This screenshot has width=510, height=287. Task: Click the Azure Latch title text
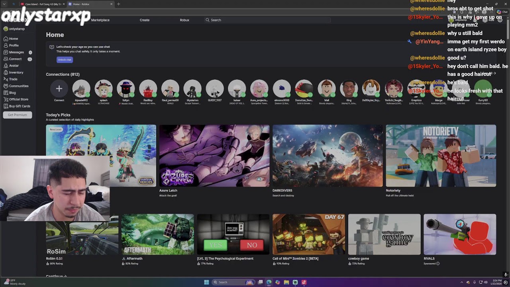(168, 191)
